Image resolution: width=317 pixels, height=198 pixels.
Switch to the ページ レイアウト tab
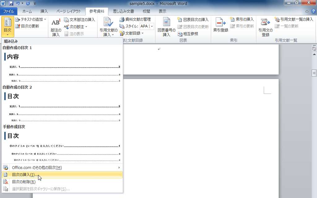pyautogui.click(x=68, y=11)
